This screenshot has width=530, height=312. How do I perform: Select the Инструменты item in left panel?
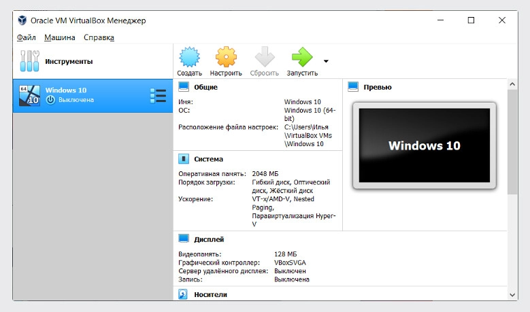coord(93,61)
